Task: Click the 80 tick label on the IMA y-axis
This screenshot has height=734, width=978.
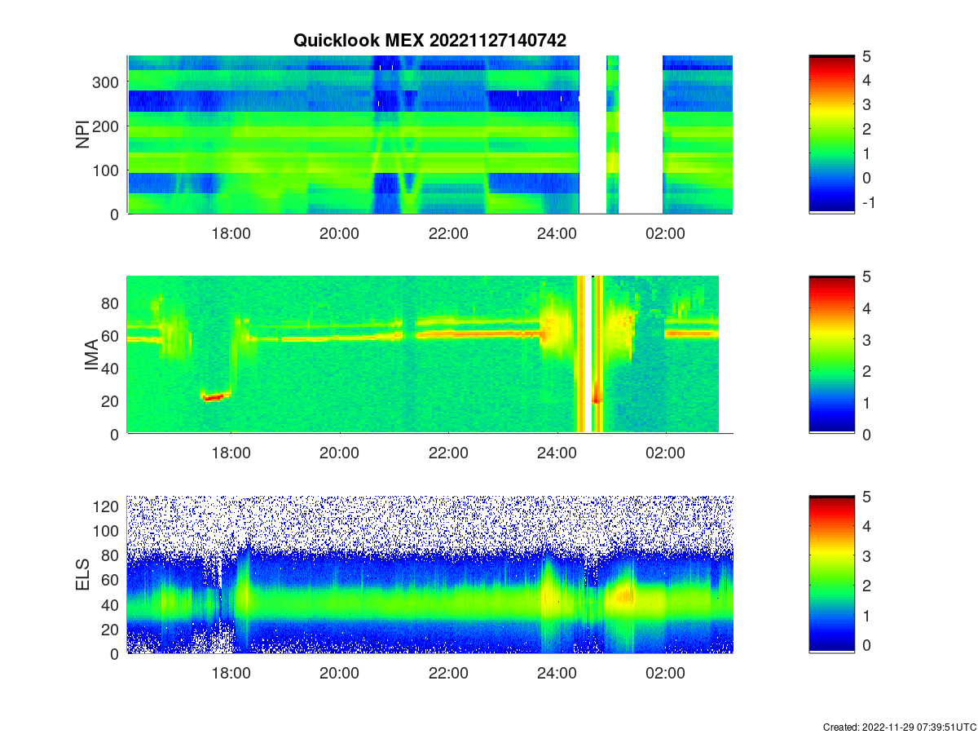Action: pos(112,303)
